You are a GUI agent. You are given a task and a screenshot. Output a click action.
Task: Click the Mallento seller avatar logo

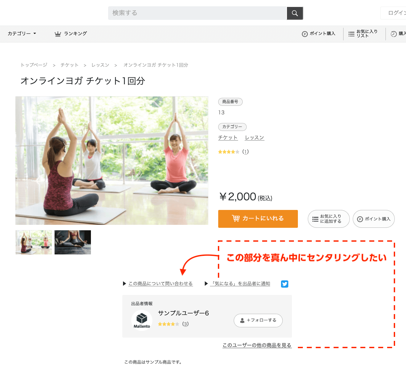(x=142, y=320)
